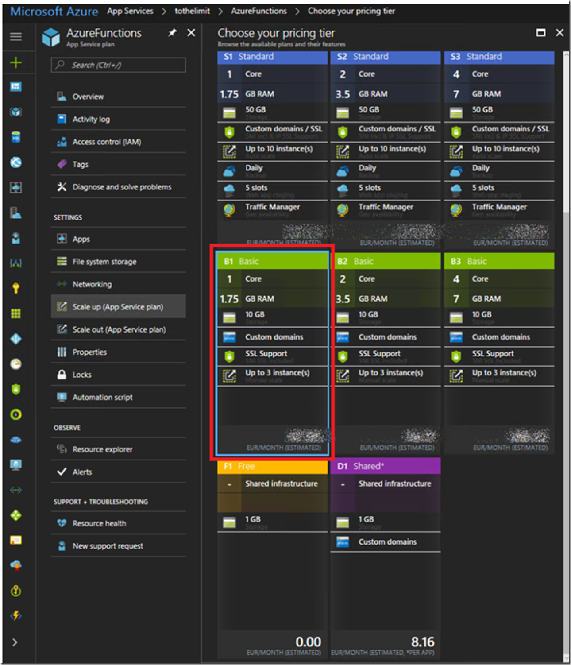Open Resource health

pos(118,523)
